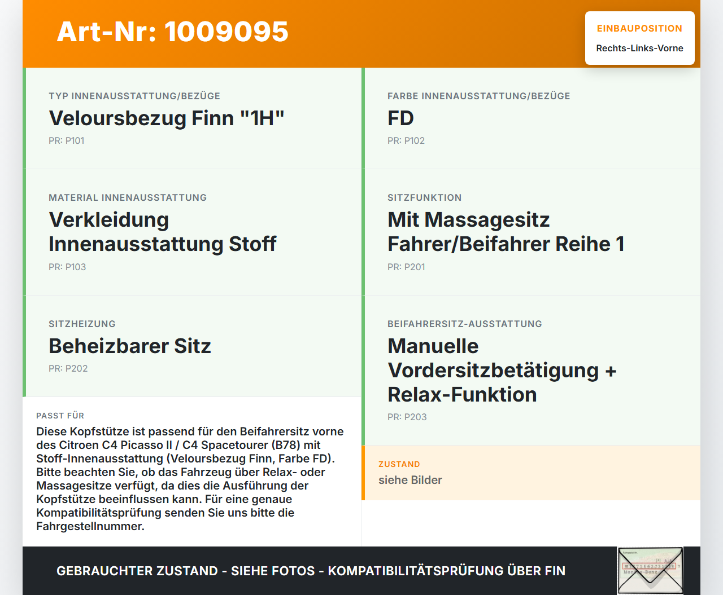
Task: Click TYP INNENAUSSTATTUNG/BEZÜGE label
Action: [x=134, y=96]
